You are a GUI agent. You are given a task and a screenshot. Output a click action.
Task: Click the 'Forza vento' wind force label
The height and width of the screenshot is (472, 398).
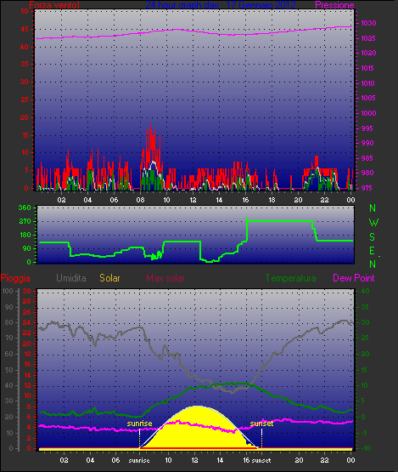pyautogui.click(x=54, y=5)
